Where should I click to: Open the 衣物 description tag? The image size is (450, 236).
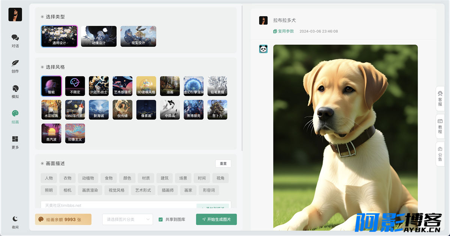click(x=67, y=178)
